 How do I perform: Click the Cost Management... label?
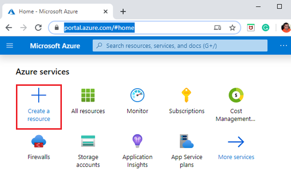click(x=235, y=115)
